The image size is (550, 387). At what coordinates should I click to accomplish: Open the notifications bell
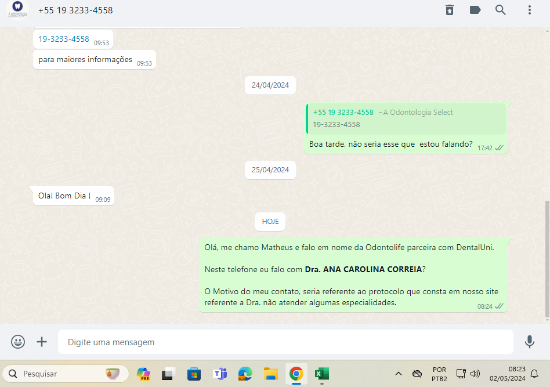534,374
